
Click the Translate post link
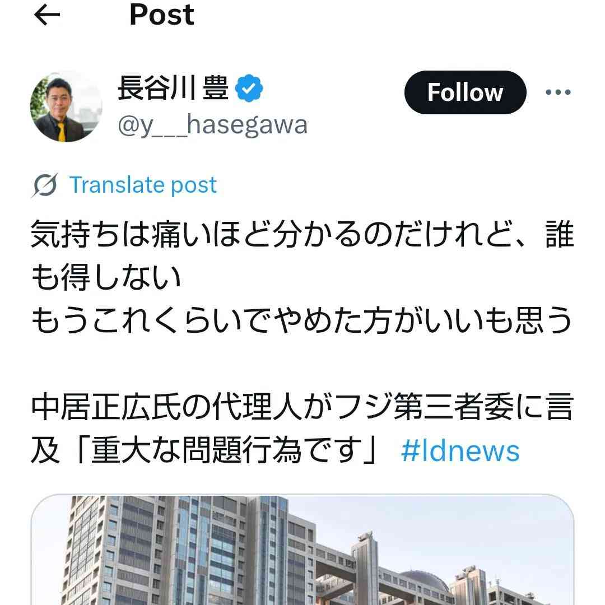(x=143, y=185)
